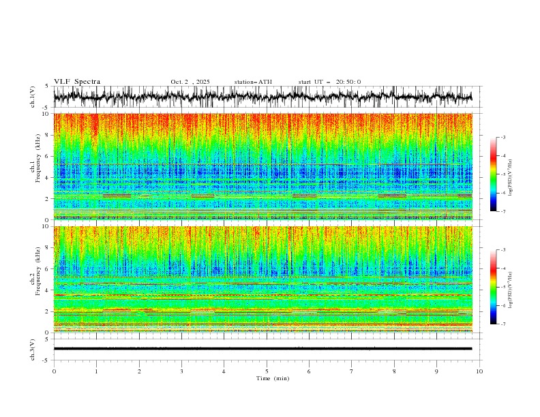Click '-3' label on ch.1 colorbar
This screenshot has height=417, width=540.
[502, 137]
